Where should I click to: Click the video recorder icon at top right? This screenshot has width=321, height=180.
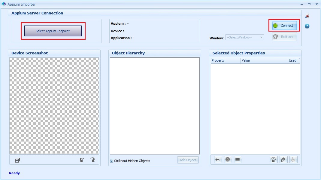(x=307, y=16)
